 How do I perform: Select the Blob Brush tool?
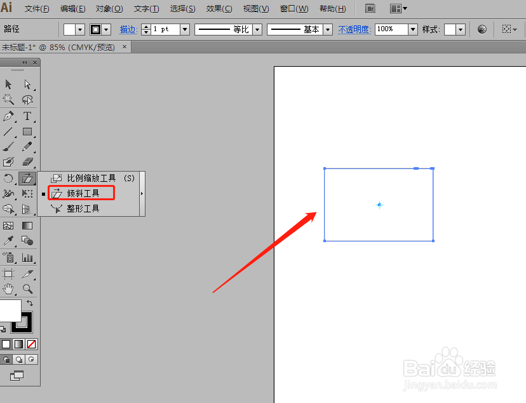click(x=8, y=161)
